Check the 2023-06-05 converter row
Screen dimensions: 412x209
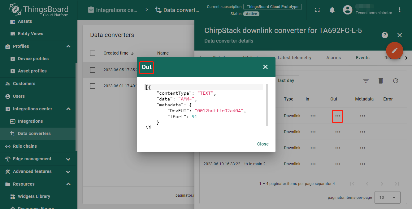pos(93,70)
